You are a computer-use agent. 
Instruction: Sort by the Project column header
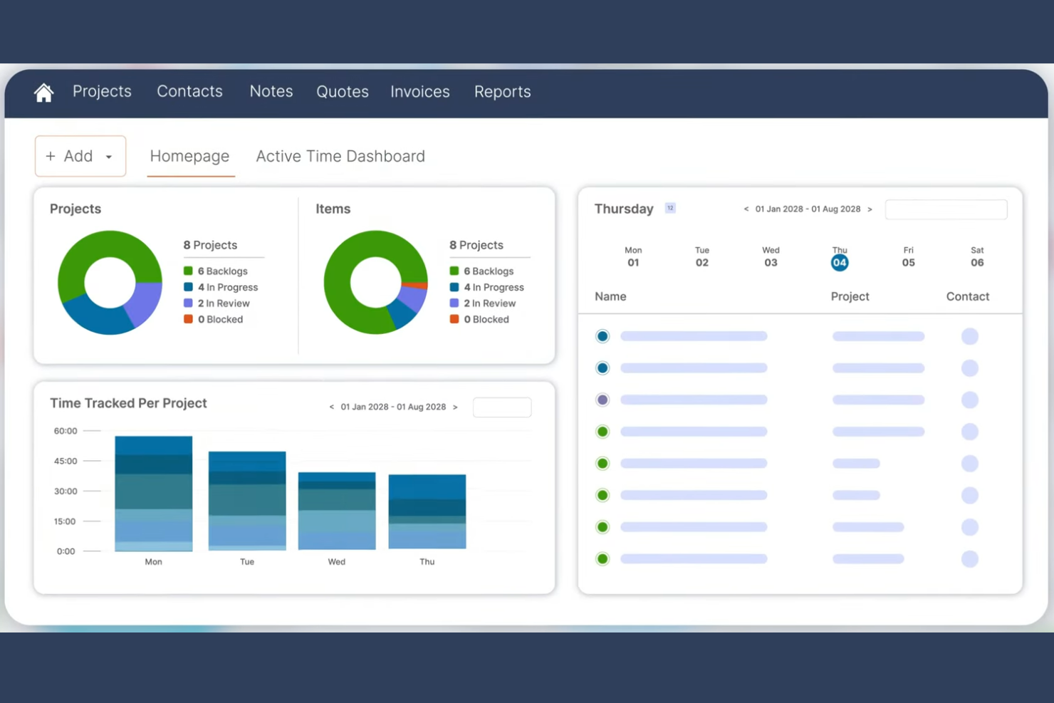[x=850, y=296]
